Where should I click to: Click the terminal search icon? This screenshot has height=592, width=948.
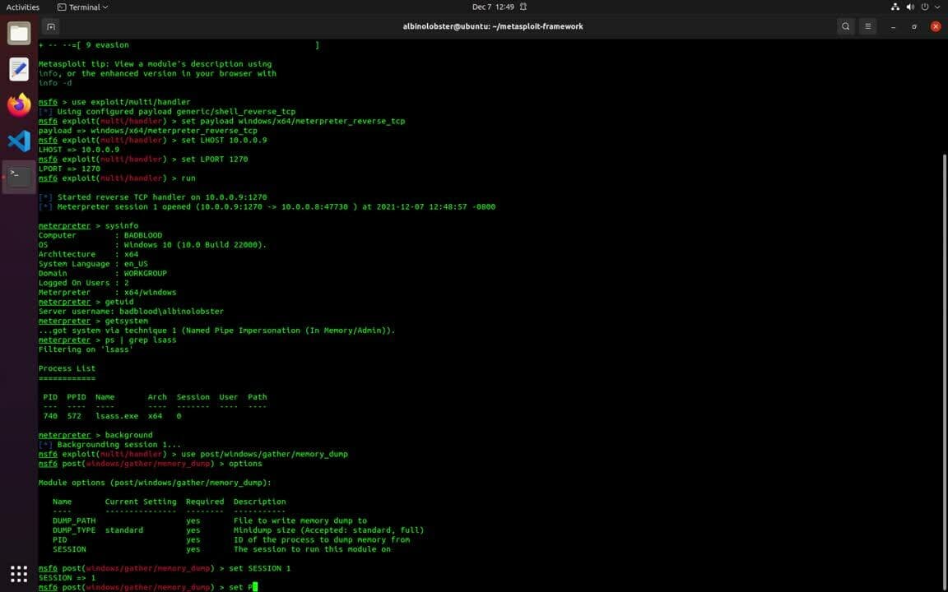pos(846,26)
